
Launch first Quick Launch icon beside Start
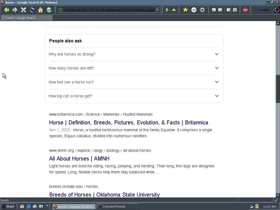coord(22,207)
